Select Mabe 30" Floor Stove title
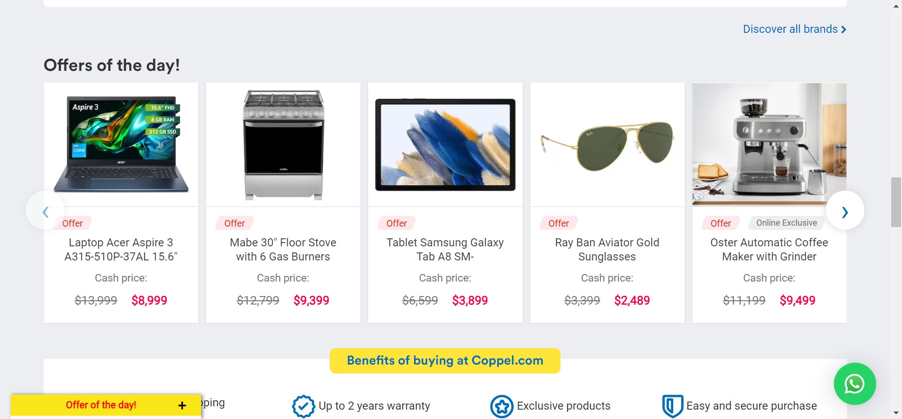The image size is (902, 419). (x=283, y=250)
